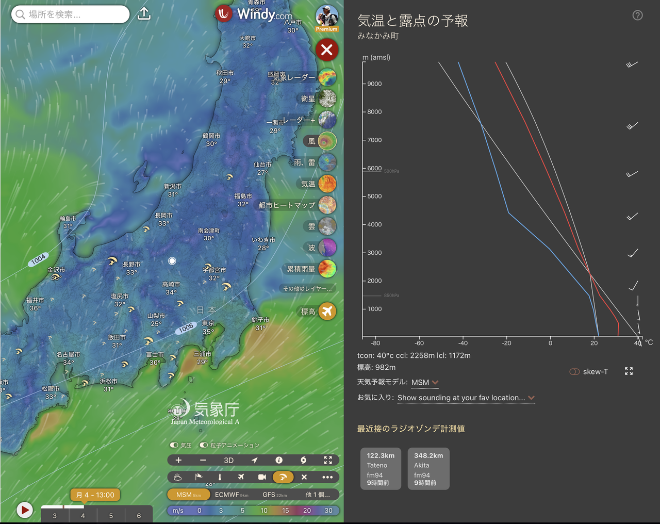Viewport: 660px width, 524px height.
Task: Select the MSM 5km model tab
Action: [x=189, y=495]
